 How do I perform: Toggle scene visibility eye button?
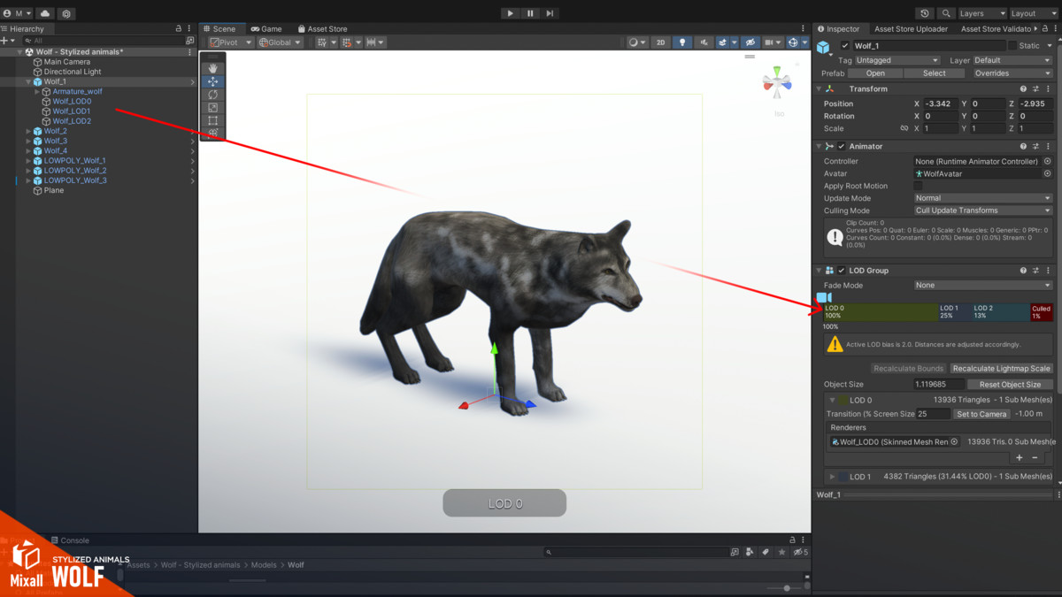[750, 42]
